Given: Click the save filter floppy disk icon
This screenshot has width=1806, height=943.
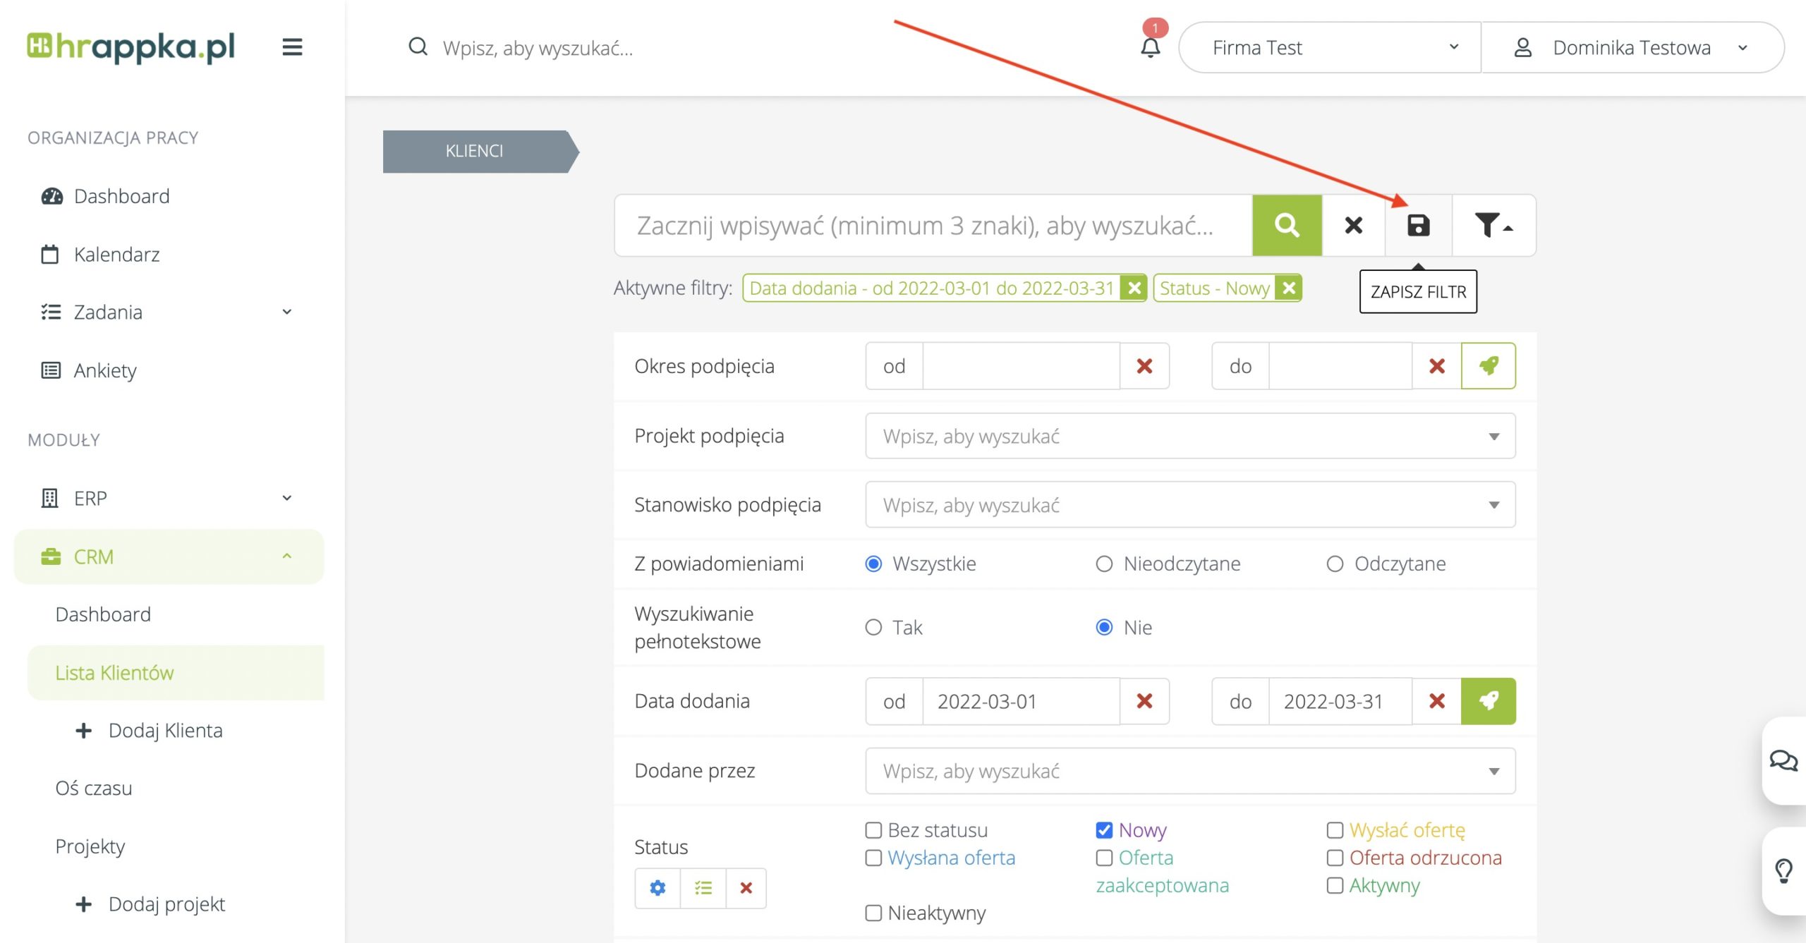Looking at the screenshot, I should (x=1418, y=226).
